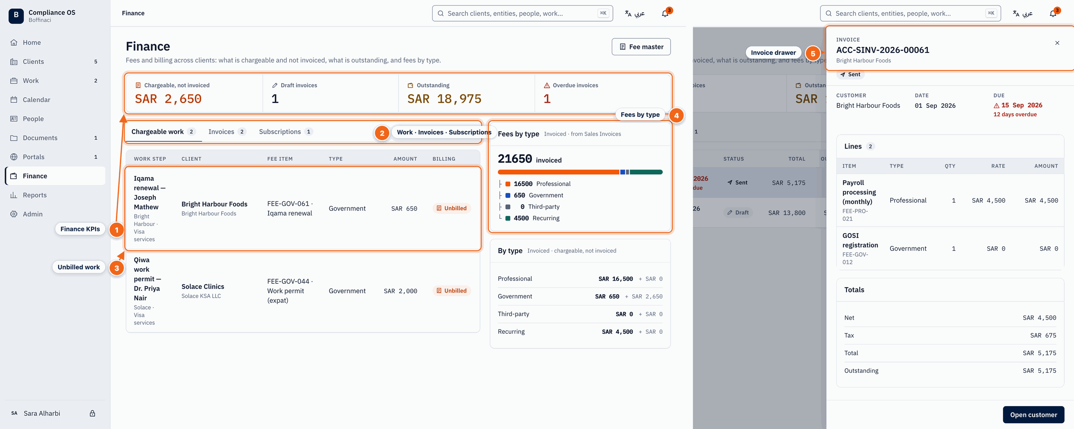The width and height of the screenshot is (1074, 429).
Task: Switch to the Invoices tab
Action: pos(227,132)
